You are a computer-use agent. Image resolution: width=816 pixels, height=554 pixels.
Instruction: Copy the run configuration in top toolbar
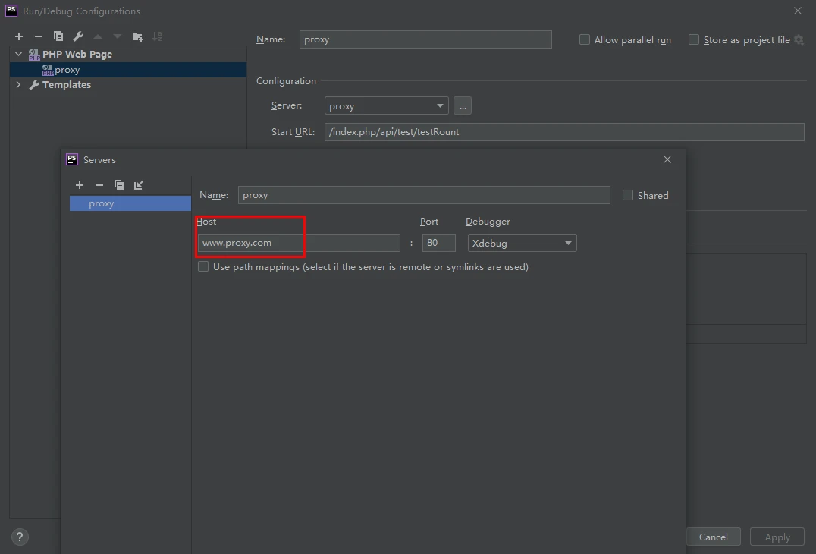click(58, 36)
